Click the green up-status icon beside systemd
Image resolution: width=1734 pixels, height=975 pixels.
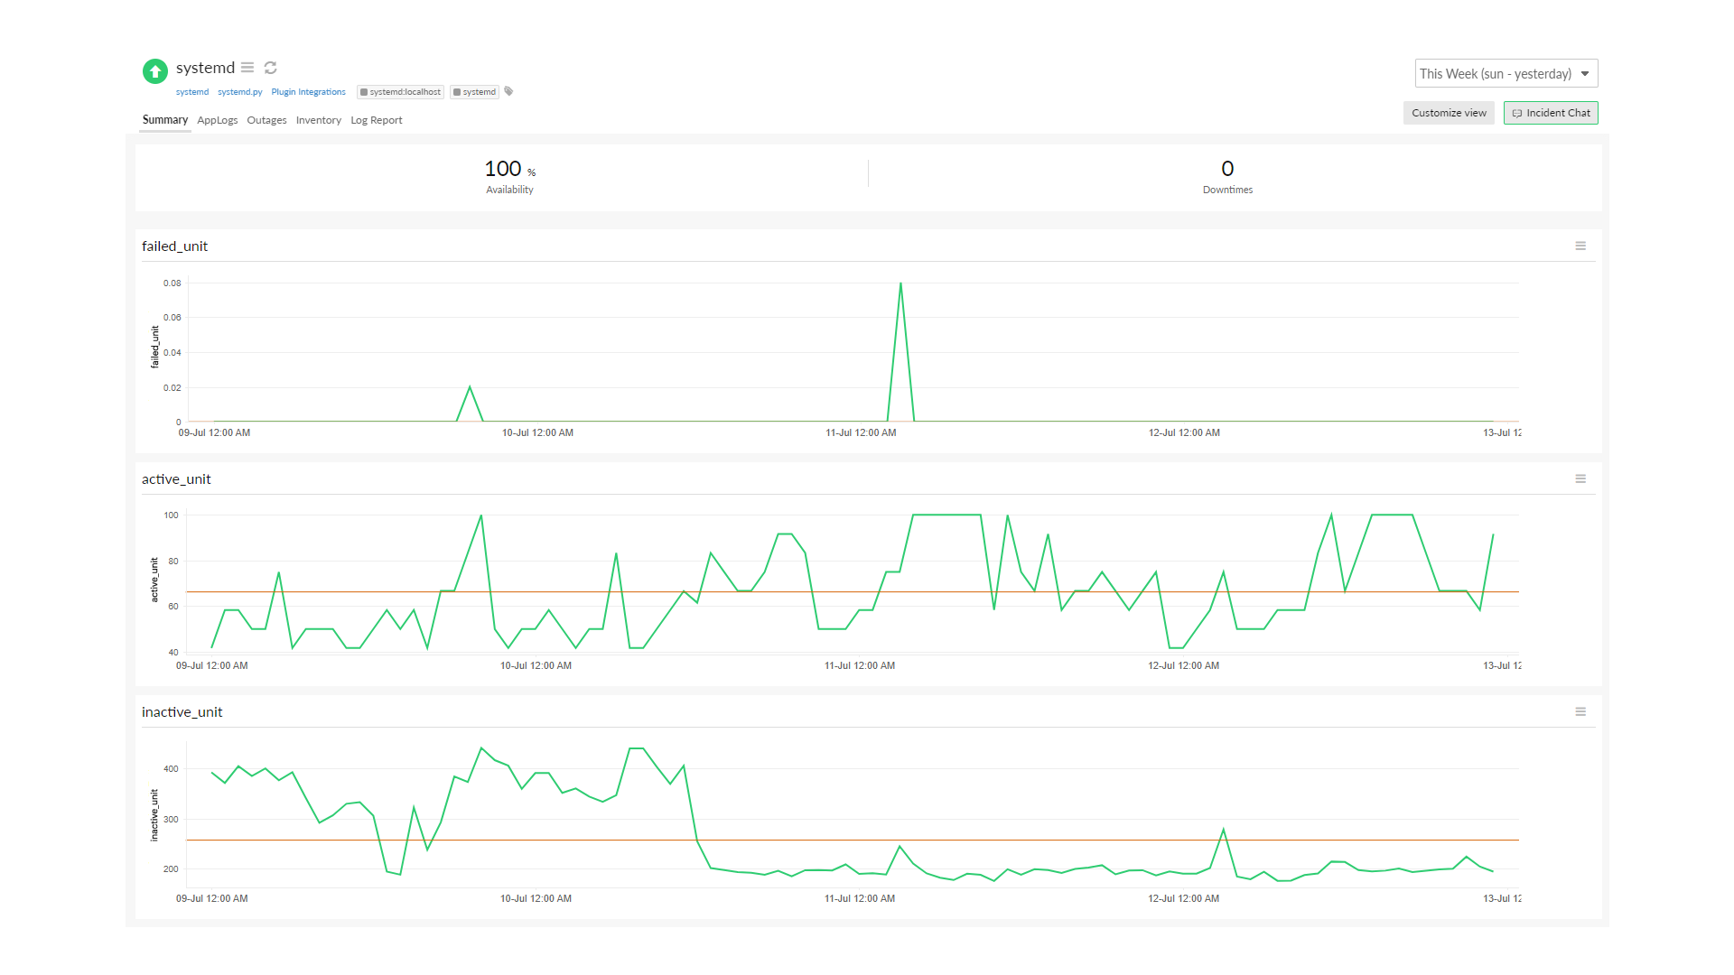(x=155, y=71)
